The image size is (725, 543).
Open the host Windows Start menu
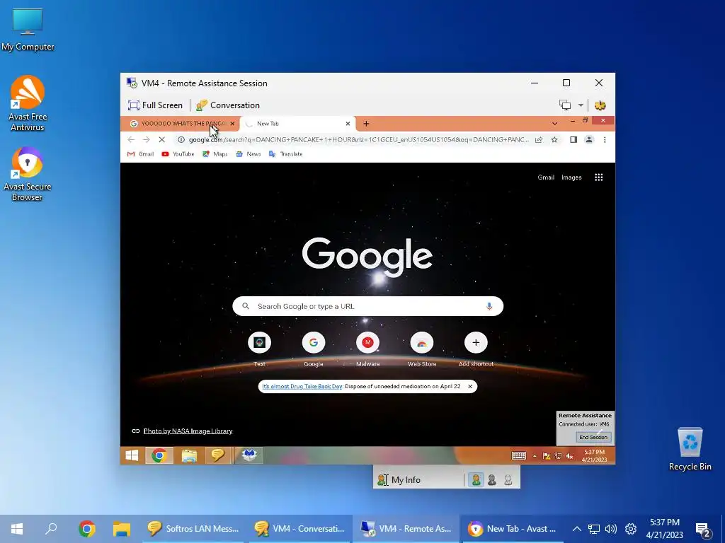(x=17, y=529)
